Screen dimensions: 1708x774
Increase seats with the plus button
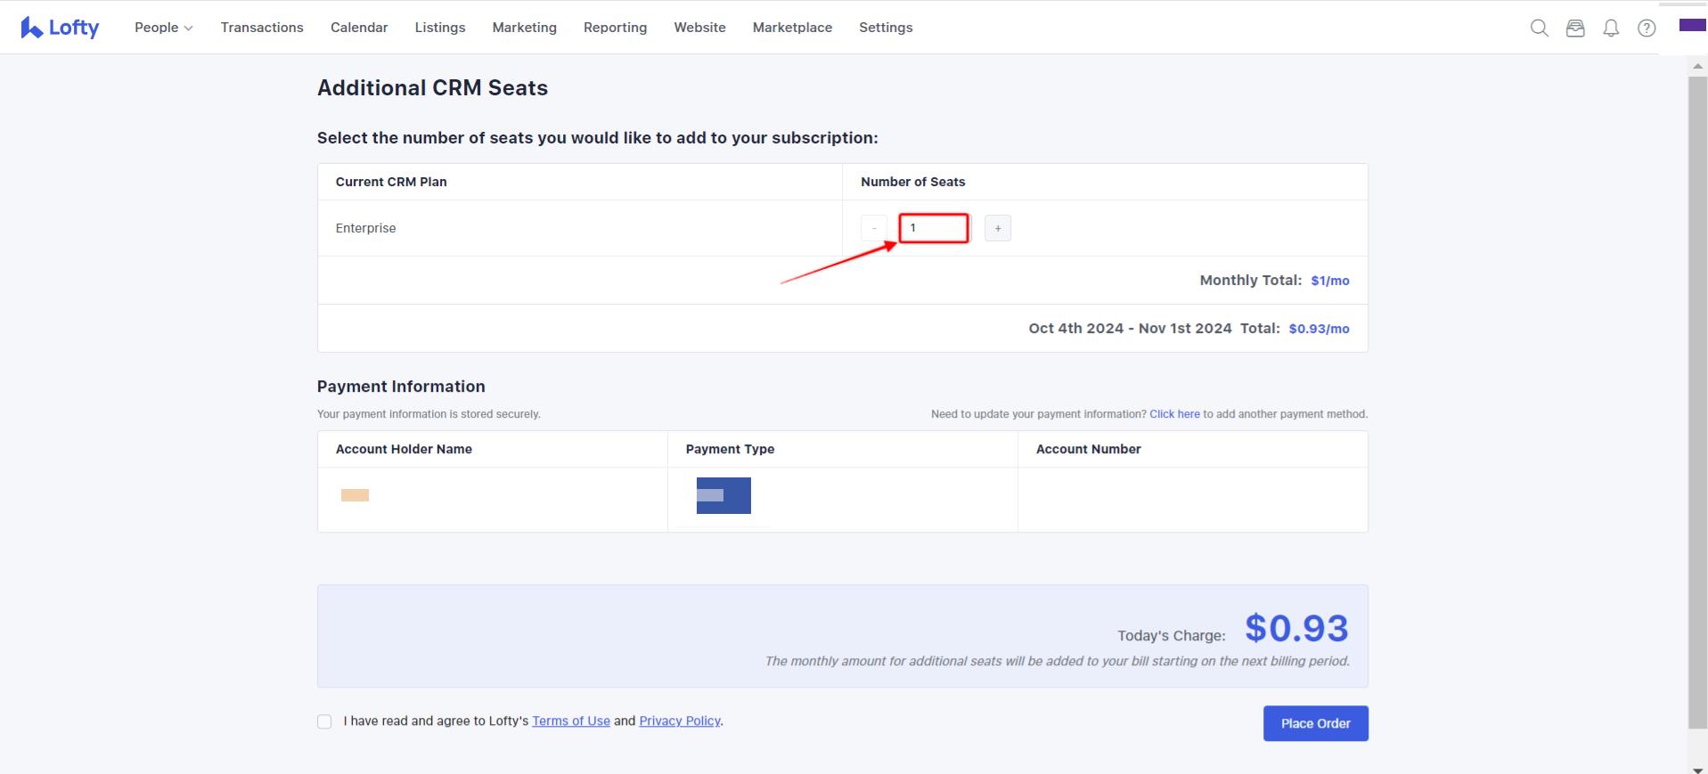(x=997, y=228)
